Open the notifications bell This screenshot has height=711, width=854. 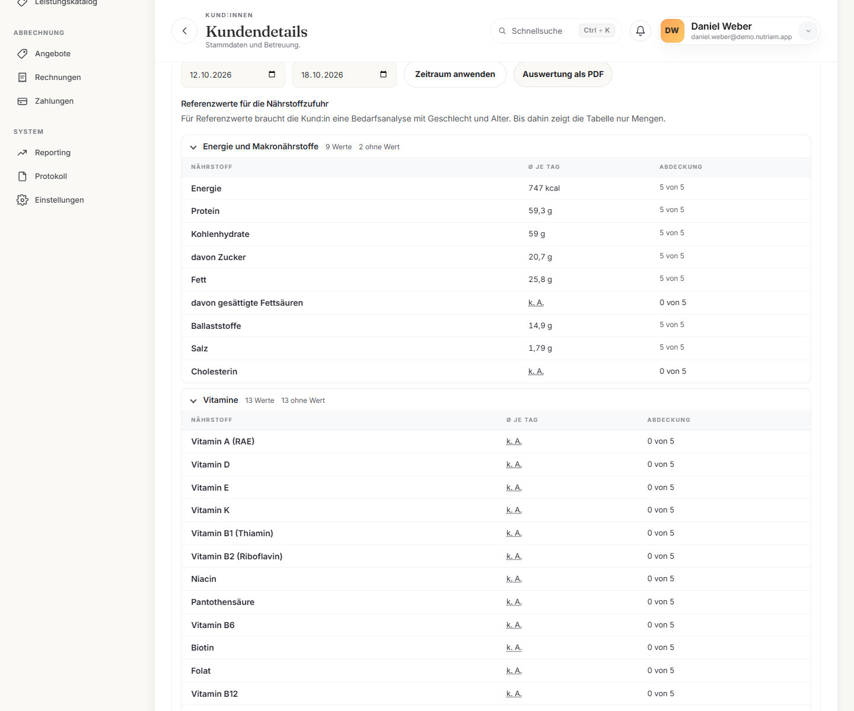click(640, 31)
